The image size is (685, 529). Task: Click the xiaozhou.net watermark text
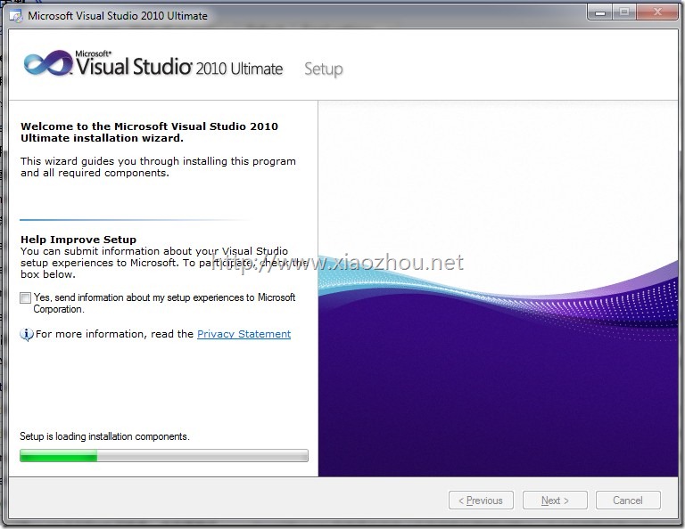coord(337,263)
